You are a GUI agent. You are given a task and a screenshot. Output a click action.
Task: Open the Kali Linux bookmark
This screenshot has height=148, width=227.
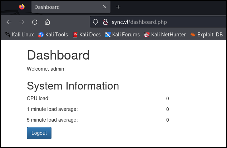(19, 35)
